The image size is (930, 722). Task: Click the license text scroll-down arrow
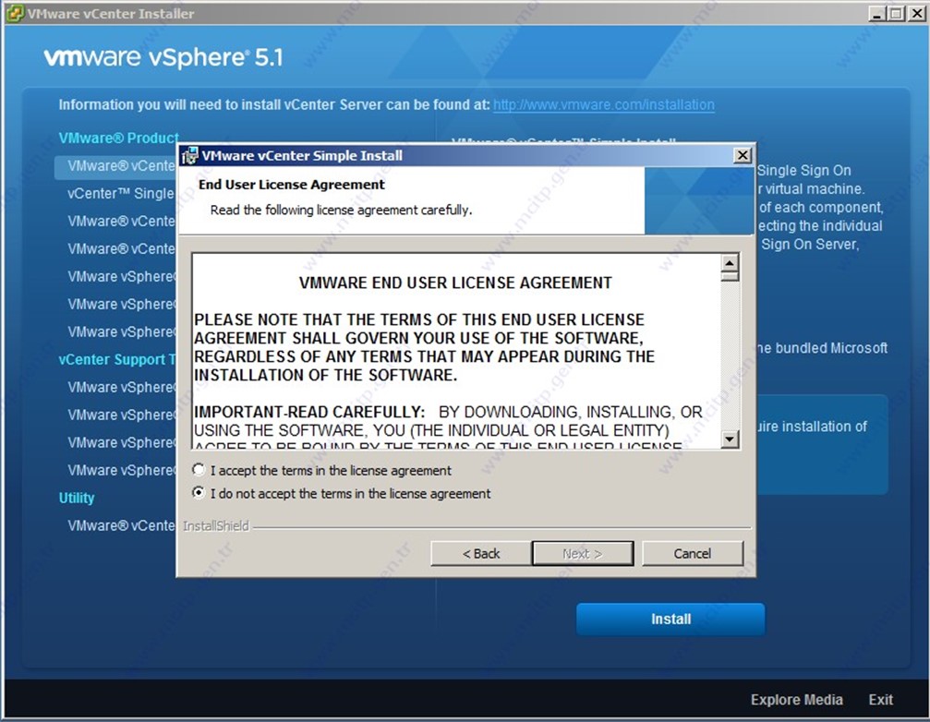(x=731, y=439)
